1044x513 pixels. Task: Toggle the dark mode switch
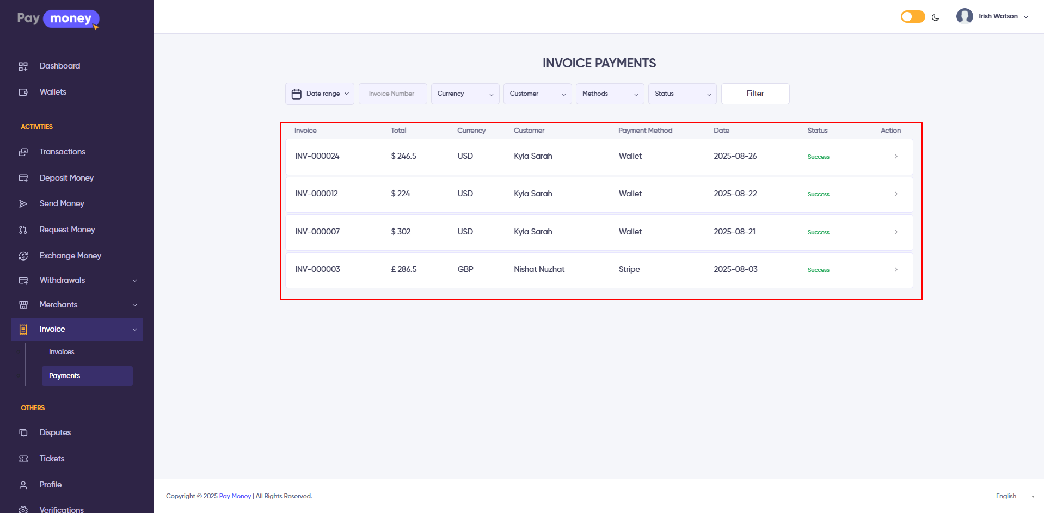pos(913,17)
